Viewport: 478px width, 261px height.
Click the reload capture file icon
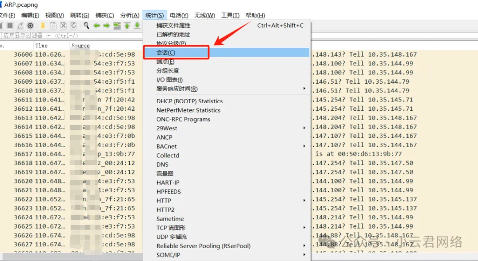(73, 26)
